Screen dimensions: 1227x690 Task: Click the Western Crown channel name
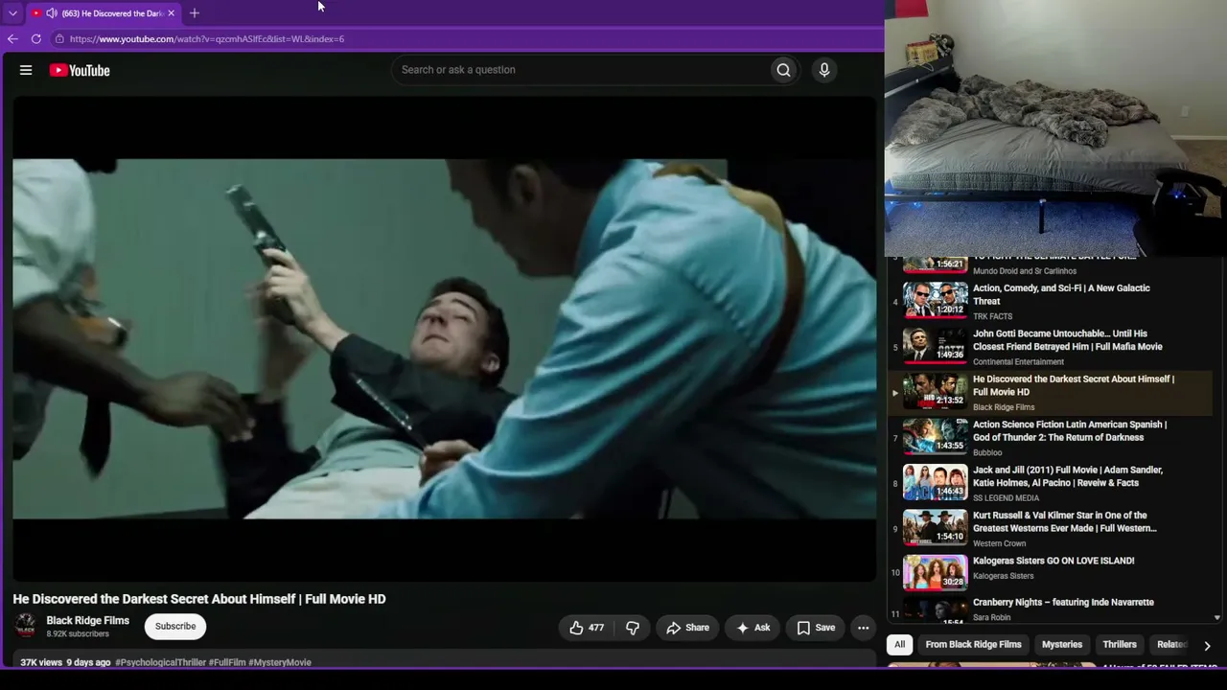999,543
